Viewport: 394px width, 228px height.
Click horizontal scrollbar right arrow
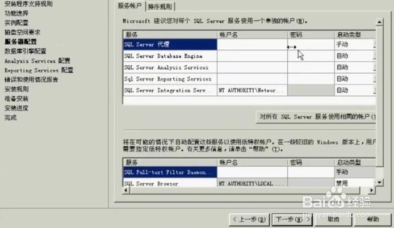pyautogui.click(x=371, y=191)
